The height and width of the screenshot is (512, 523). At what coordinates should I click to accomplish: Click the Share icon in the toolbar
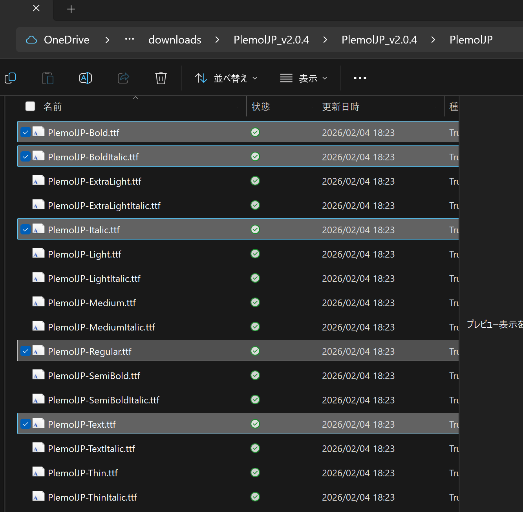click(123, 78)
